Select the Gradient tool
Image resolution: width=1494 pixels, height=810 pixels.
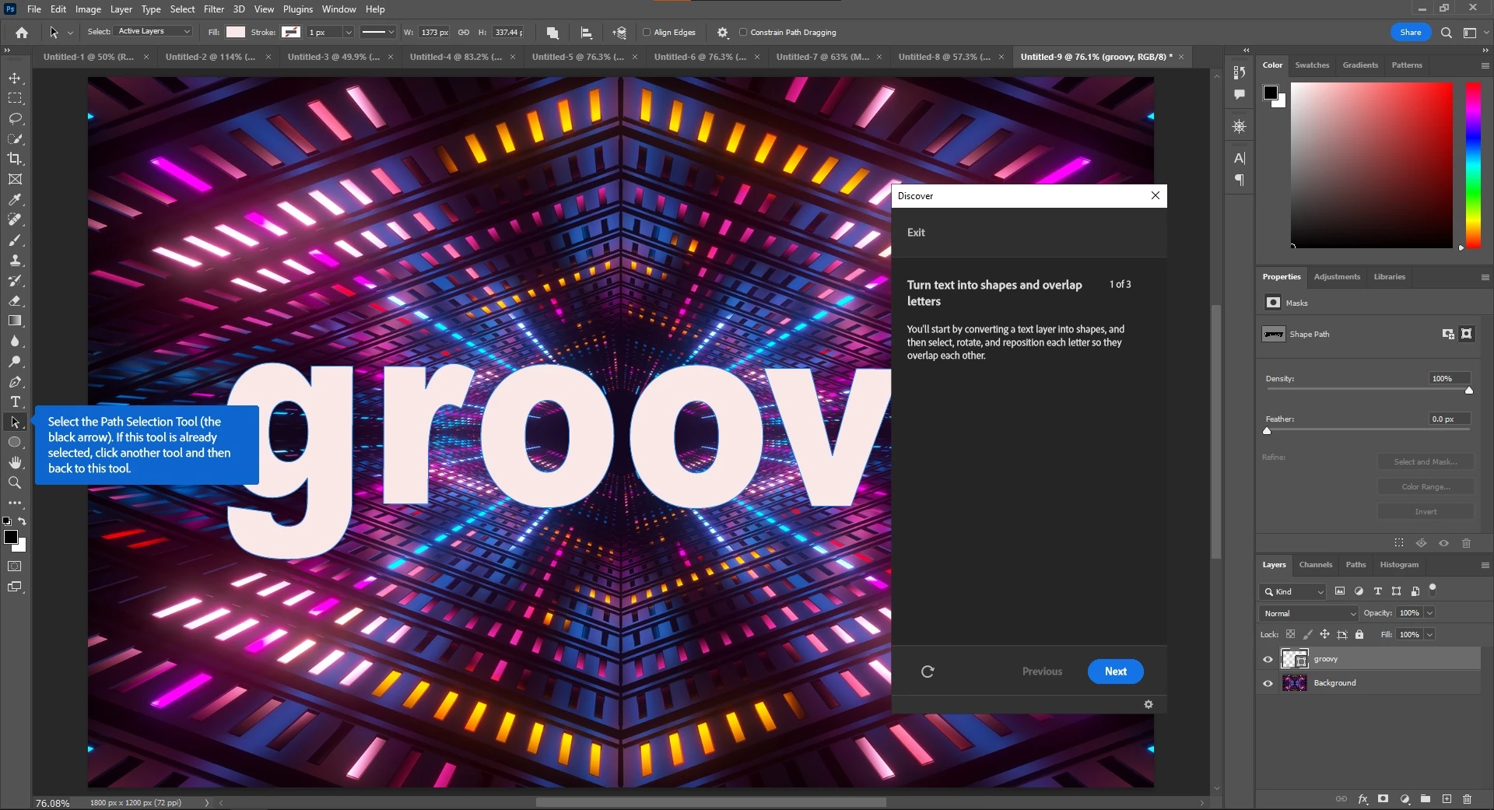pyautogui.click(x=15, y=321)
